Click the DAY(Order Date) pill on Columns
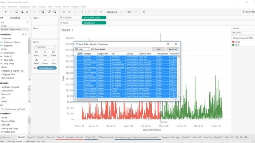The width and height of the screenshot is (255, 143). click(x=94, y=17)
